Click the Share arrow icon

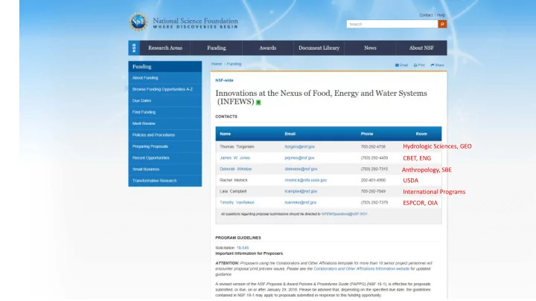[x=433, y=65]
